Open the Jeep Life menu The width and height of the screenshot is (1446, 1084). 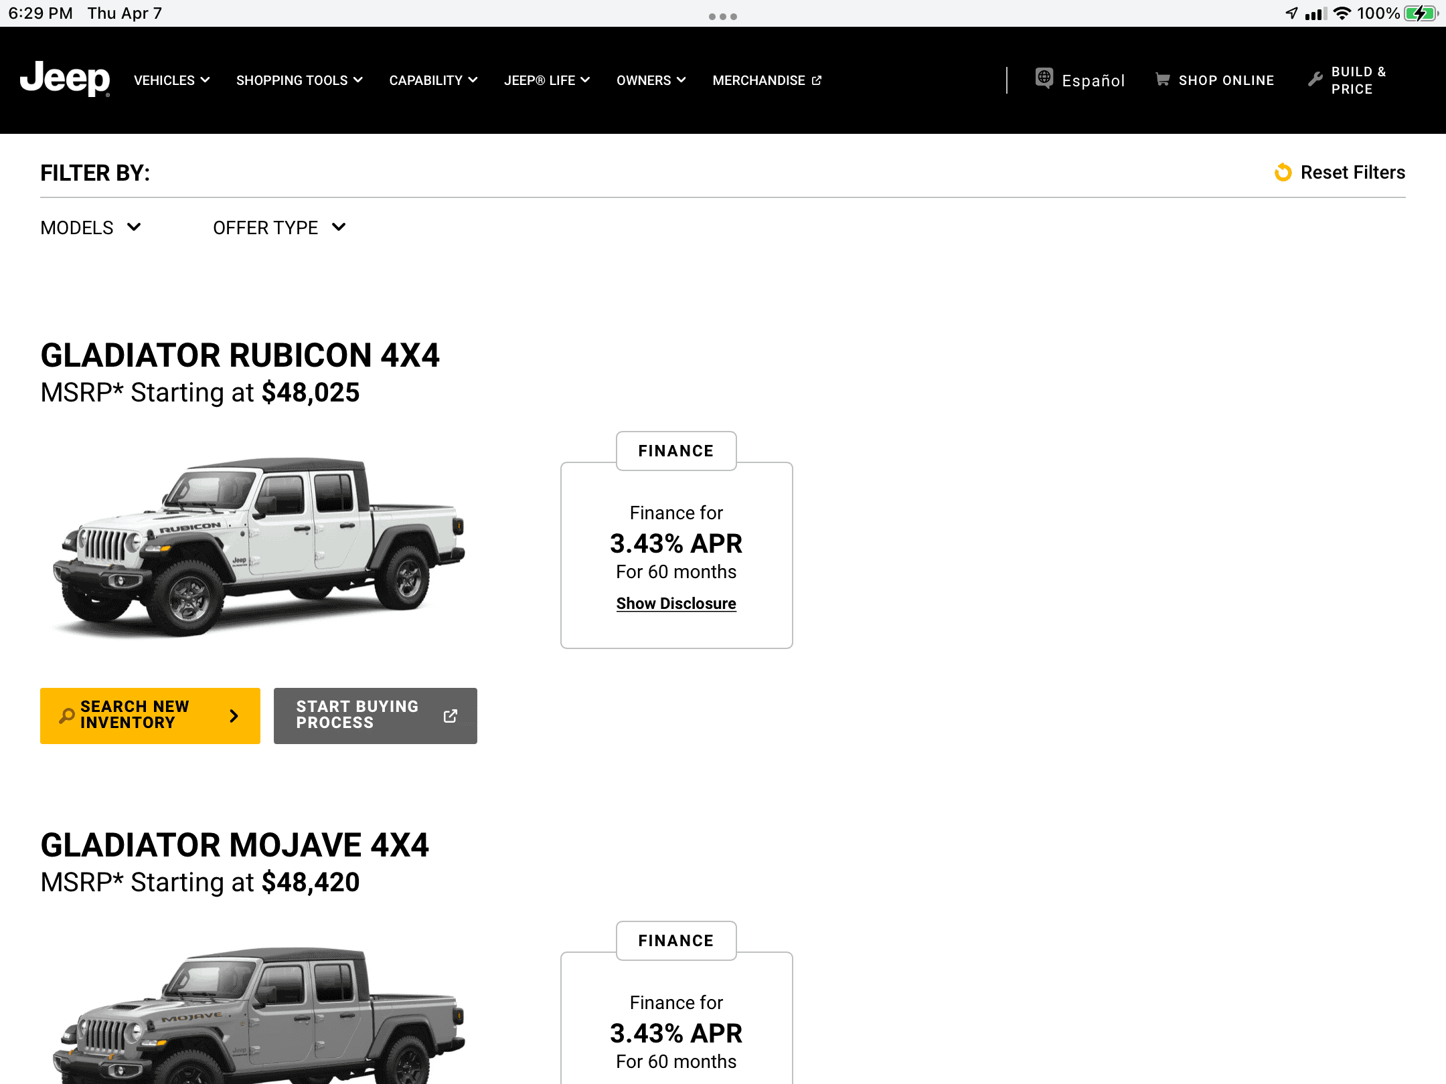[547, 80]
